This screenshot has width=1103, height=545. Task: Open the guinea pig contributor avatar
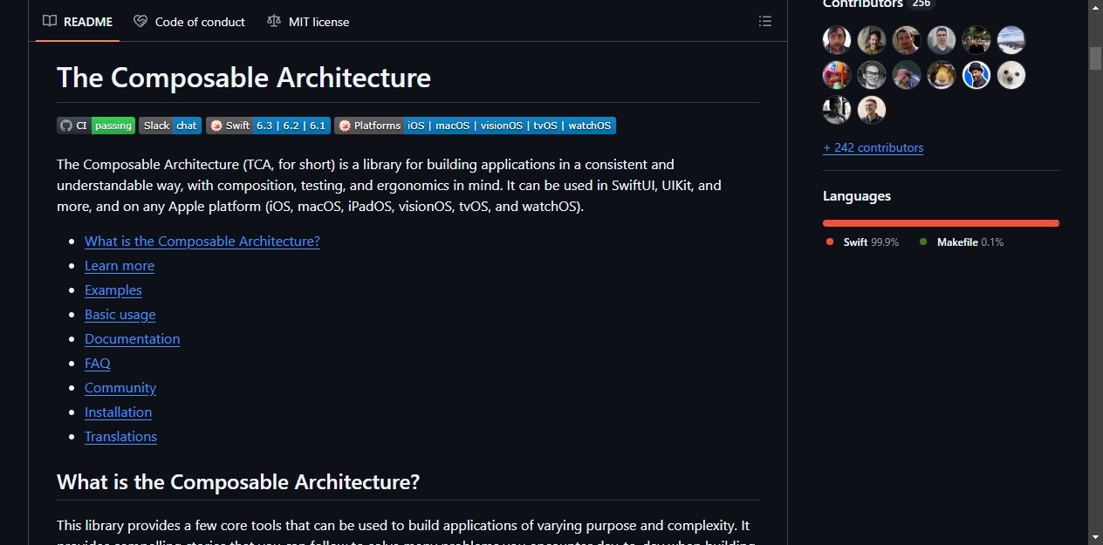point(942,75)
